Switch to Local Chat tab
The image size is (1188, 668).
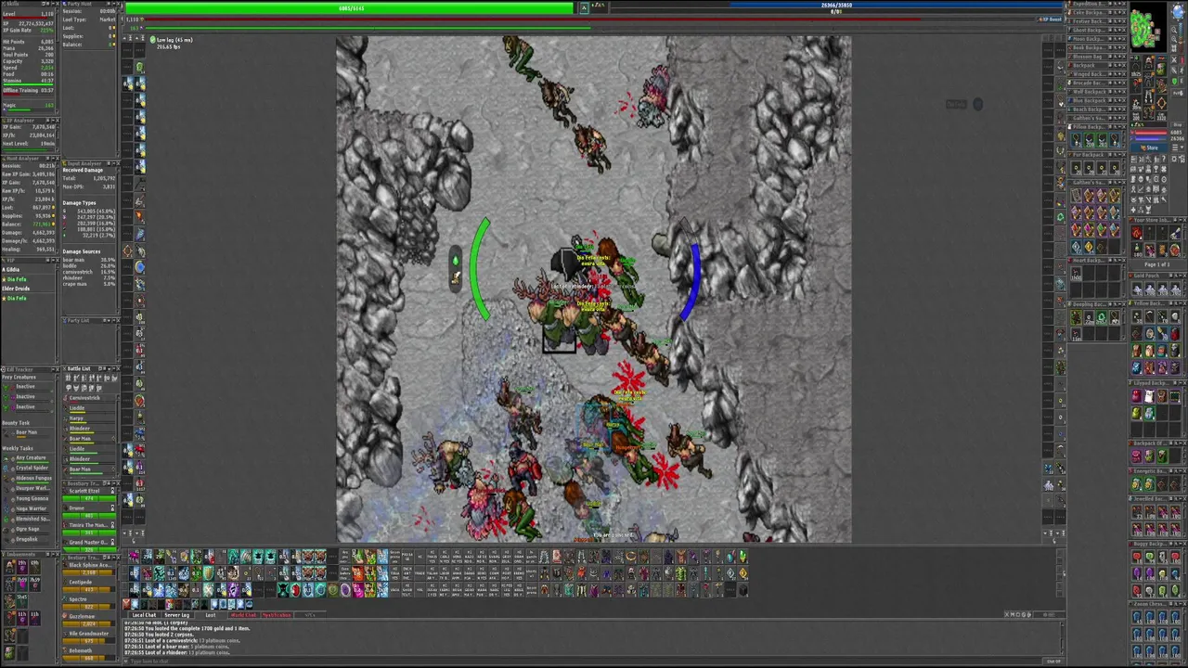pyautogui.click(x=144, y=615)
